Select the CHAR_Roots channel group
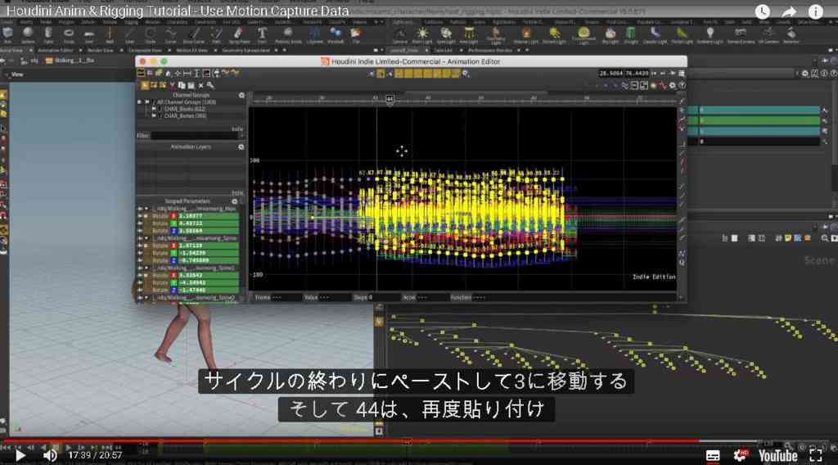 coord(184,109)
